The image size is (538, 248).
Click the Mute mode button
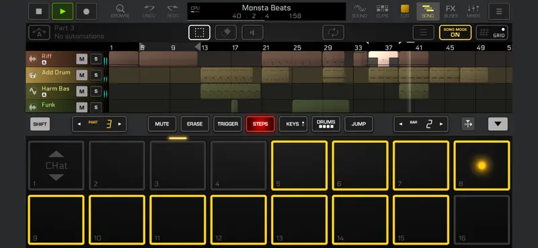point(162,124)
